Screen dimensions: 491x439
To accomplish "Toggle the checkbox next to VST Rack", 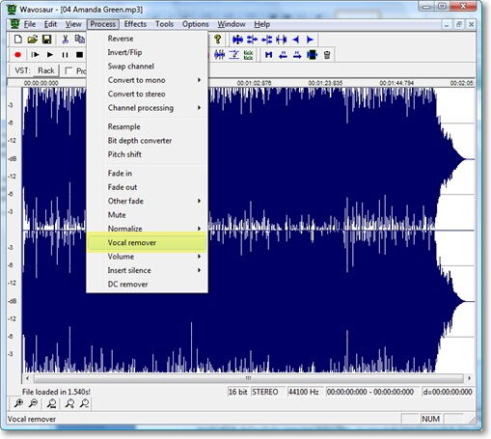I will tap(68, 70).
